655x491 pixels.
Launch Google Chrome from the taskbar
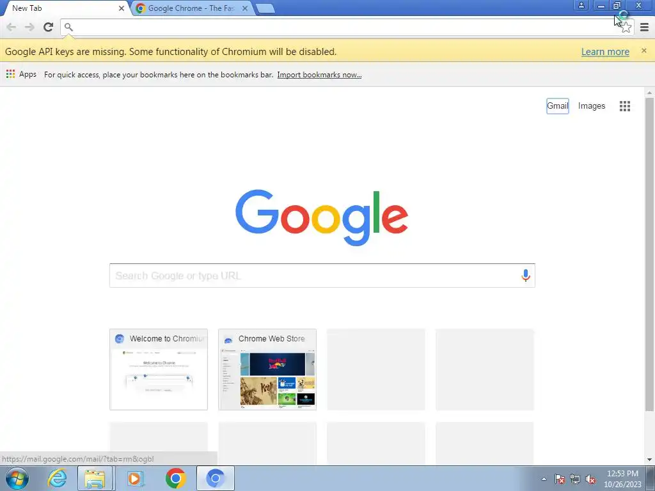click(175, 478)
